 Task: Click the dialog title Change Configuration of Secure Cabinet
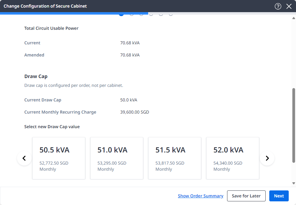pyautogui.click(x=45, y=6)
